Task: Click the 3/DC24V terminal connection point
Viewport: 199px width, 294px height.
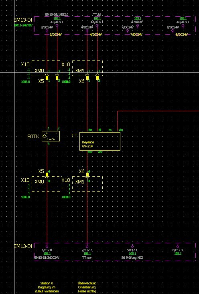Action: pyautogui.click(x=47, y=30)
